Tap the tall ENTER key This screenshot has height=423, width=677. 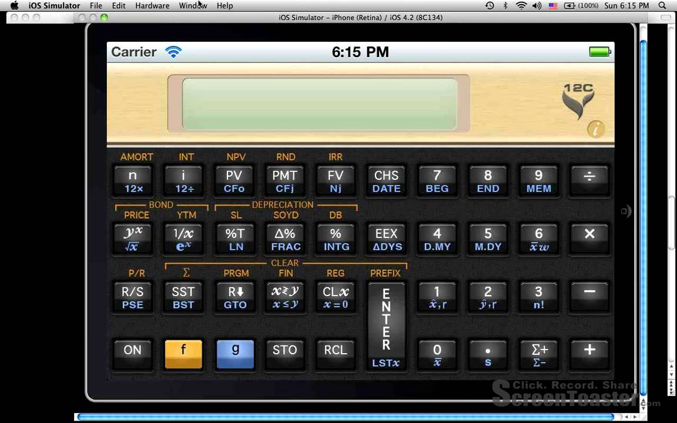(387, 326)
